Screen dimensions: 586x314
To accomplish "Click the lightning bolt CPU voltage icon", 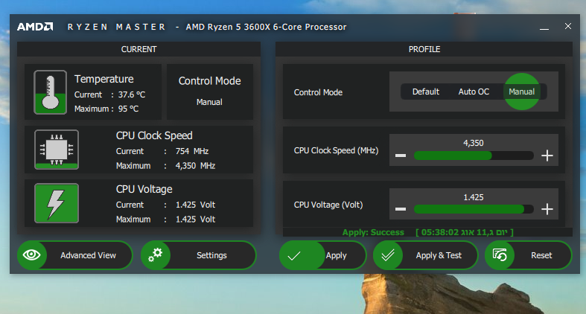I will pos(57,203).
